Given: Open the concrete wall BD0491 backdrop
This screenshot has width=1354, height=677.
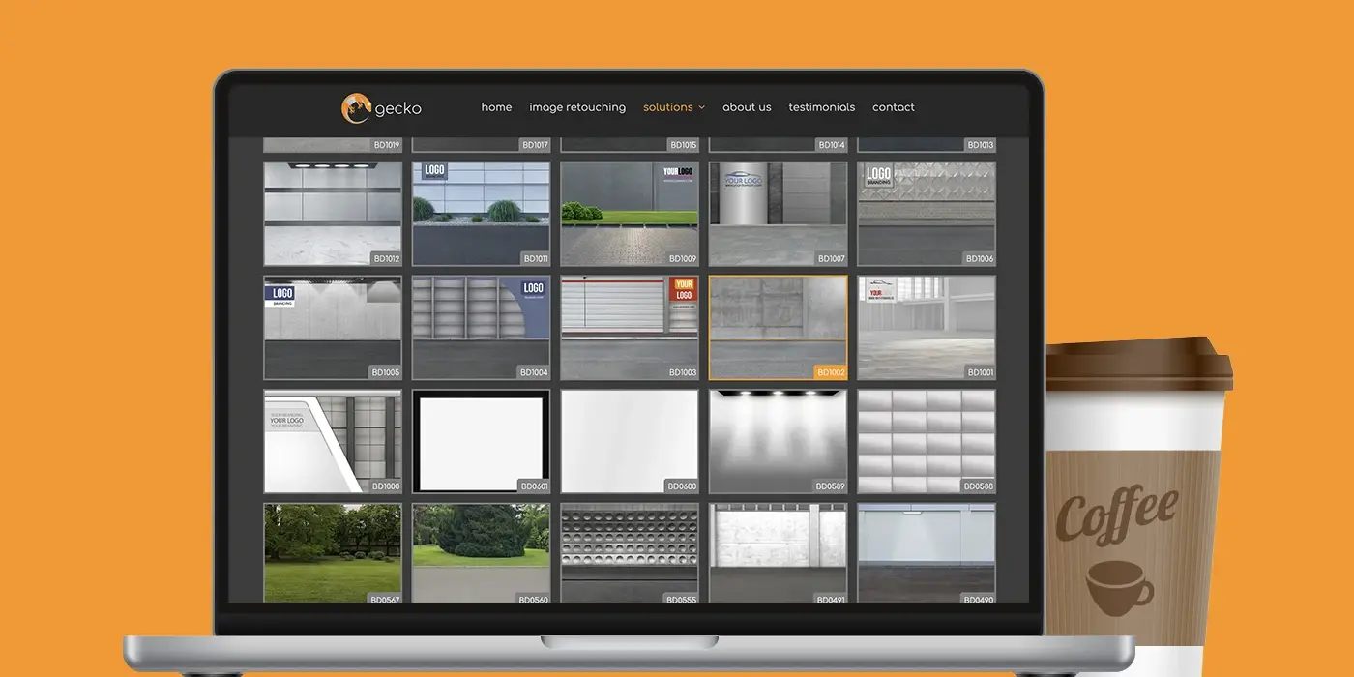Looking at the screenshot, I should click(x=778, y=552).
